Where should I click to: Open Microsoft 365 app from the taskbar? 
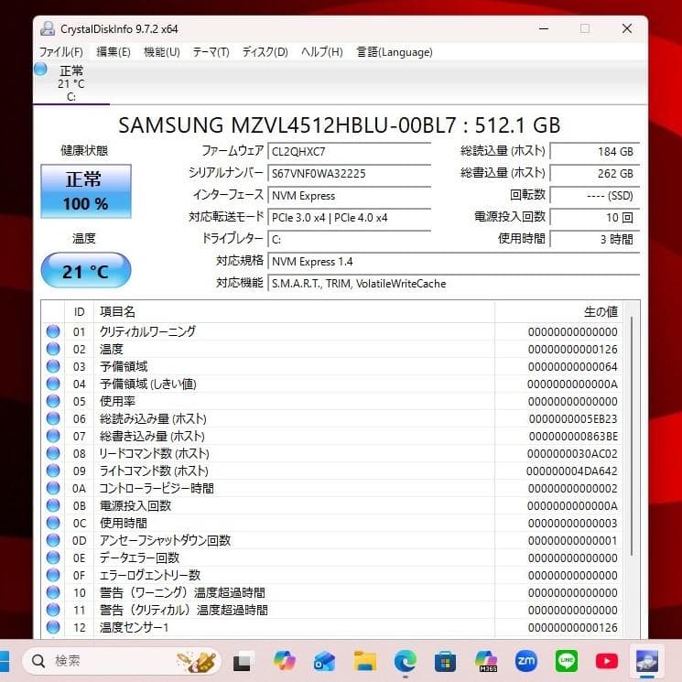pos(486,661)
